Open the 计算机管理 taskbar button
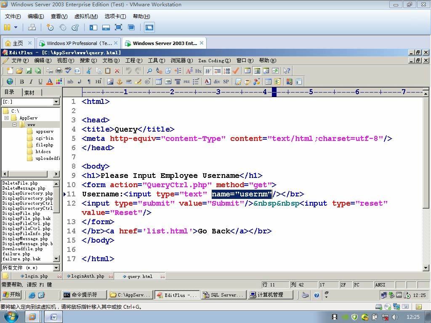 point(270,295)
